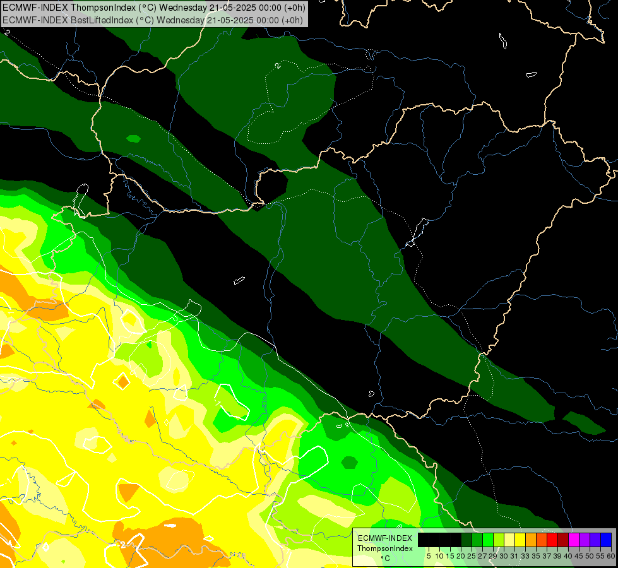Click the contour label "2" near top center
618x568 pixels.
click(278, 66)
